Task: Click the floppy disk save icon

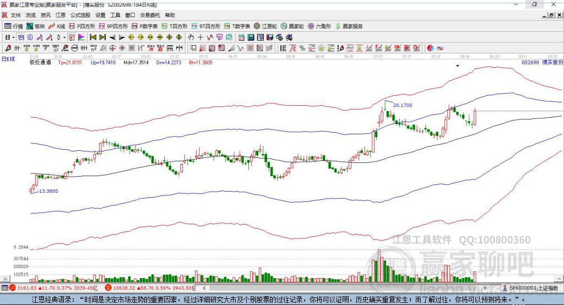Action: point(270,37)
